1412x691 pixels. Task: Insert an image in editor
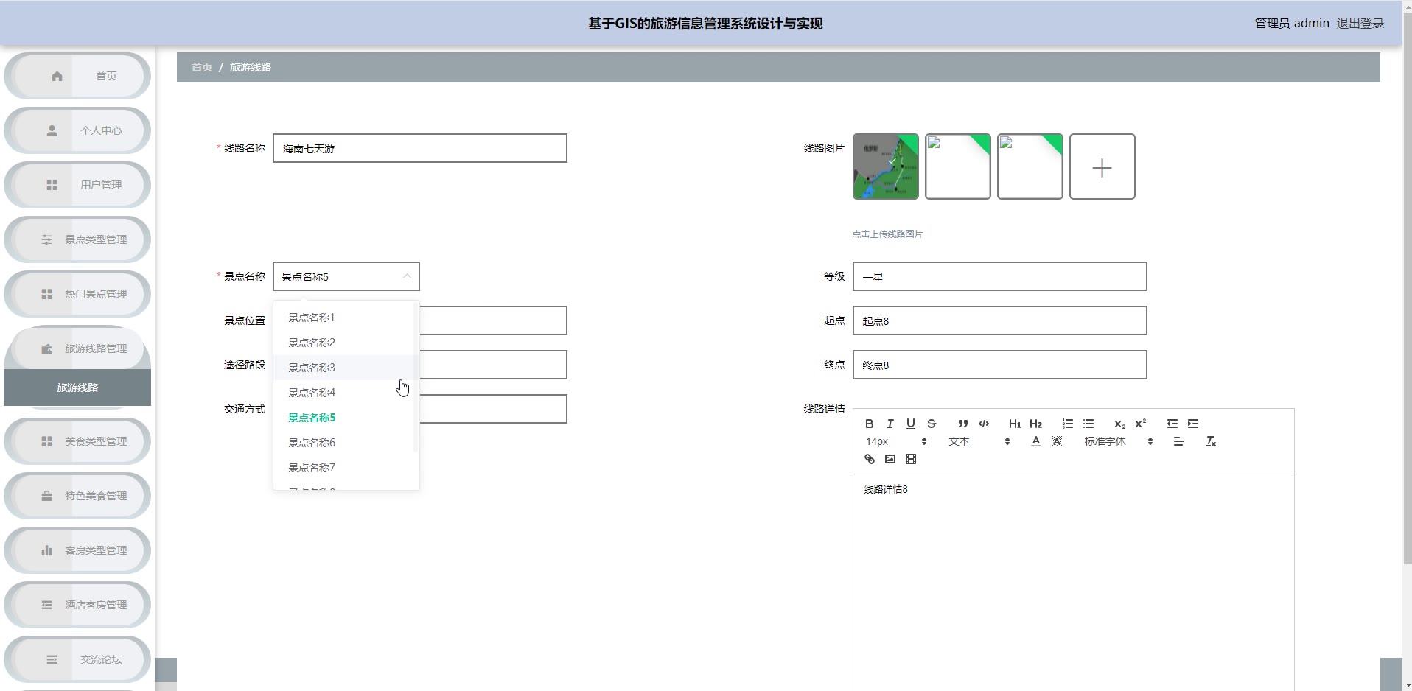click(x=890, y=459)
